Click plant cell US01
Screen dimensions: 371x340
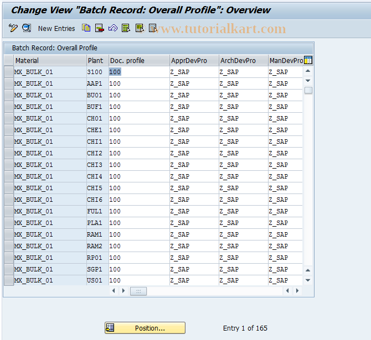click(97, 280)
